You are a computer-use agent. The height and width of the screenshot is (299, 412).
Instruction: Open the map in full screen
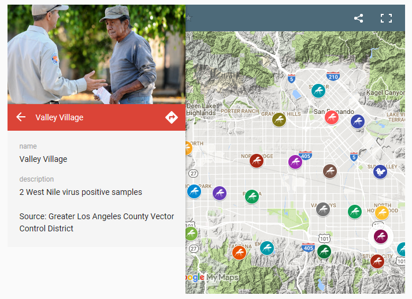click(x=386, y=18)
